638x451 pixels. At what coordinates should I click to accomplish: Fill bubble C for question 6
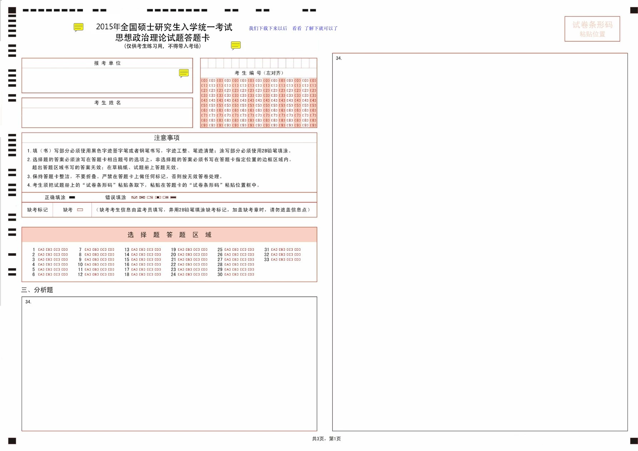click(57, 275)
